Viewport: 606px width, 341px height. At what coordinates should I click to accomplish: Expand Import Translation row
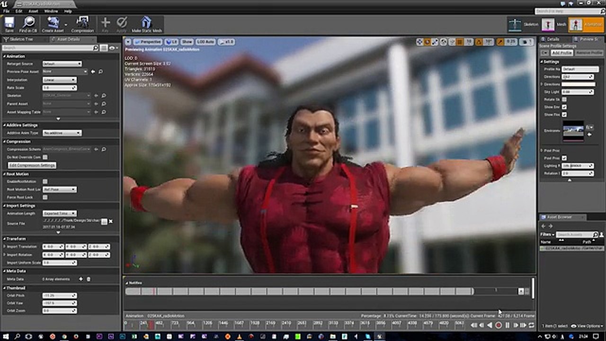tap(4, 247)
